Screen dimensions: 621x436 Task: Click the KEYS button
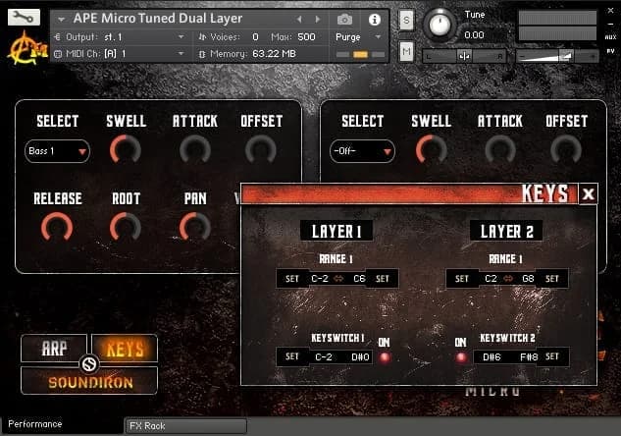click(125, 349)
